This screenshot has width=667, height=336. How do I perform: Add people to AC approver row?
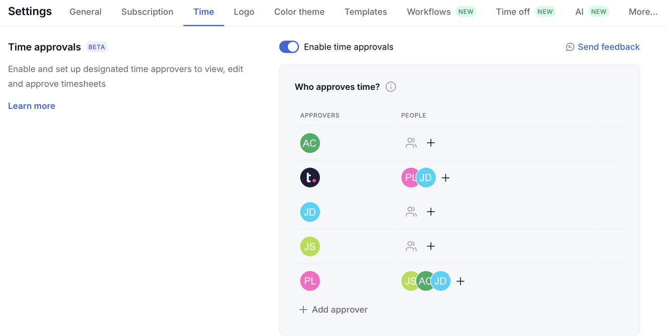pos(431,143)
